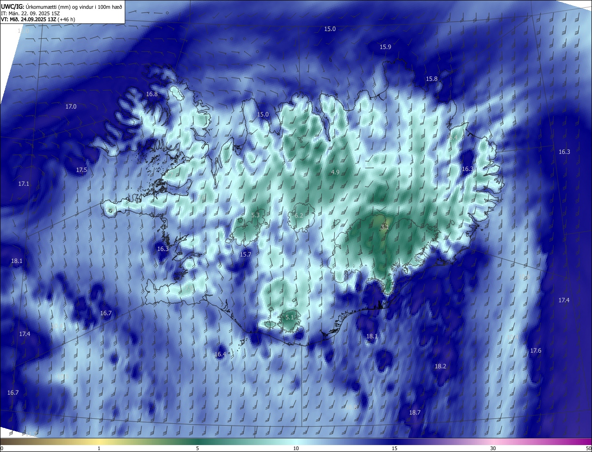Click the colorbar tick label 1
Image resolution: width=592 pixels, height=452 pixels.
(99, 448)
